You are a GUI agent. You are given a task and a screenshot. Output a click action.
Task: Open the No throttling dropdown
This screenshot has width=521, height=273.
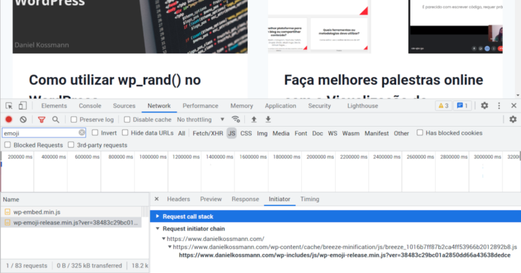click(200, 119)
